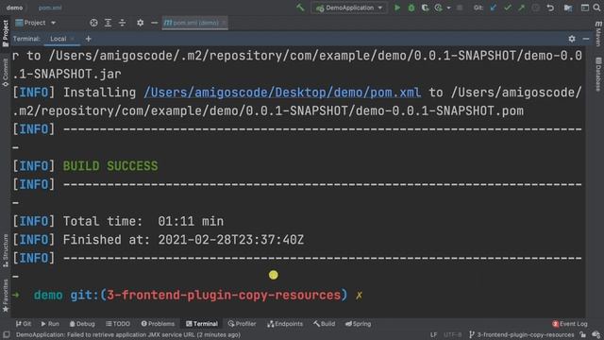Screen dimensions: 604x340
Task: Click the pom.xml breadcrumb
Action: (50, 8)
